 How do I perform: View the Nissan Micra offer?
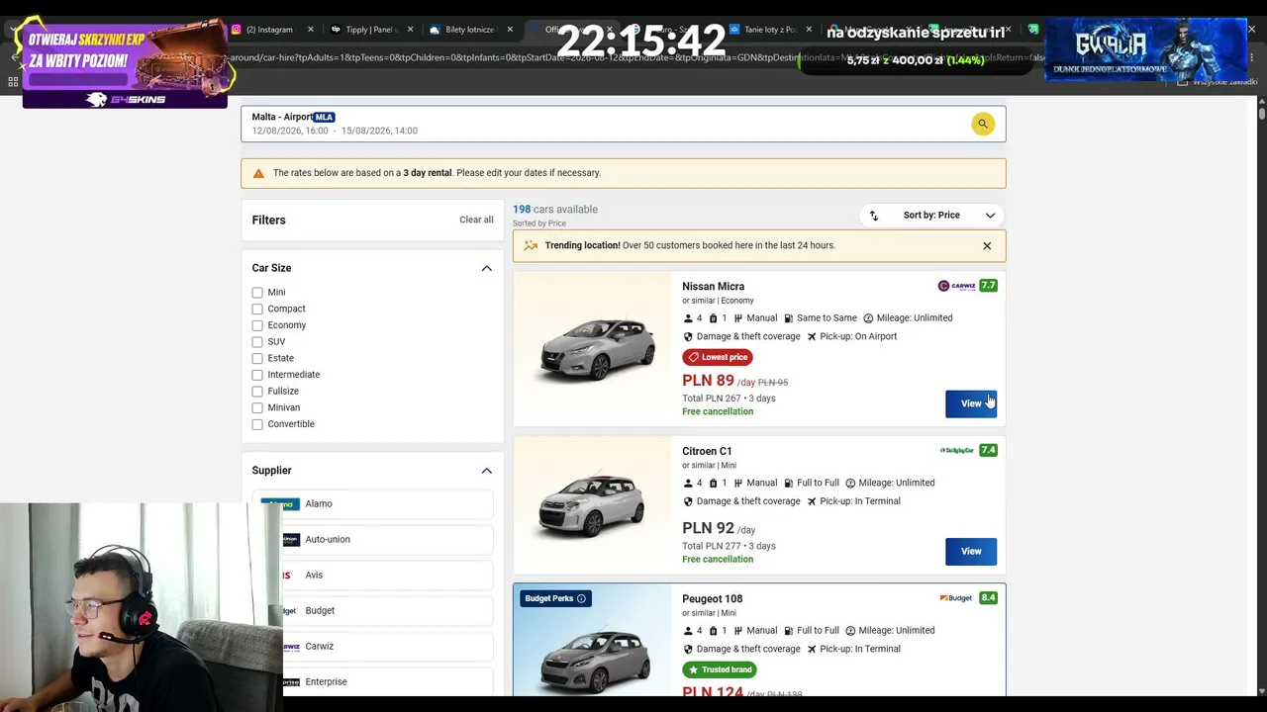click(971, 403)
